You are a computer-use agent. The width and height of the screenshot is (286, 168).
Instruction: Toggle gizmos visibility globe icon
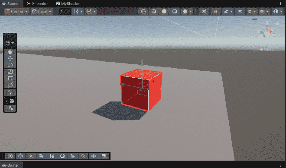(x=276, y=12)
